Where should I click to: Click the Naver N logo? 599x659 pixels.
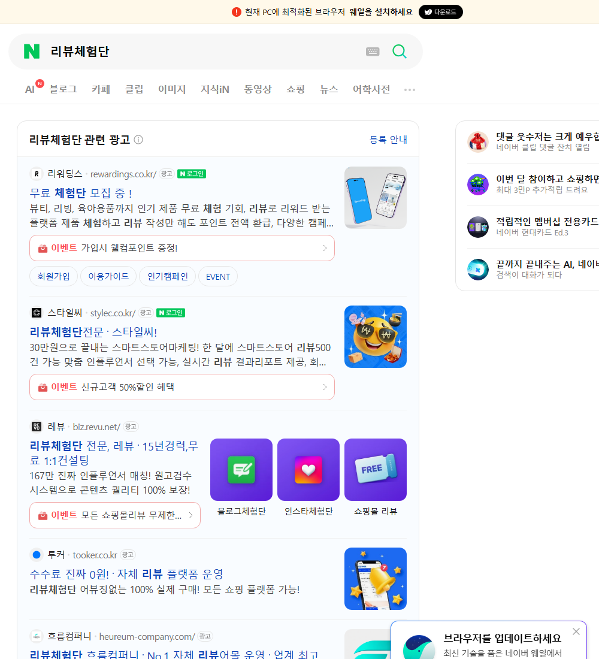click(32, 52)
